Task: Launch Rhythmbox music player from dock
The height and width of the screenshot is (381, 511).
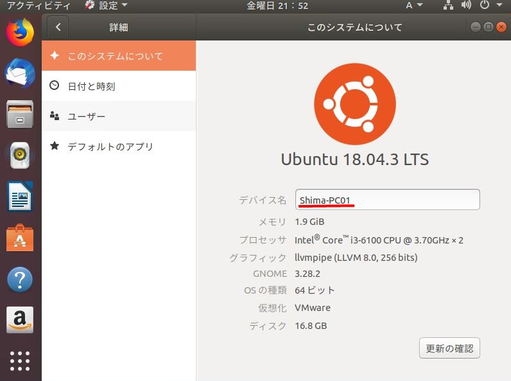Action: coord(20,155)
